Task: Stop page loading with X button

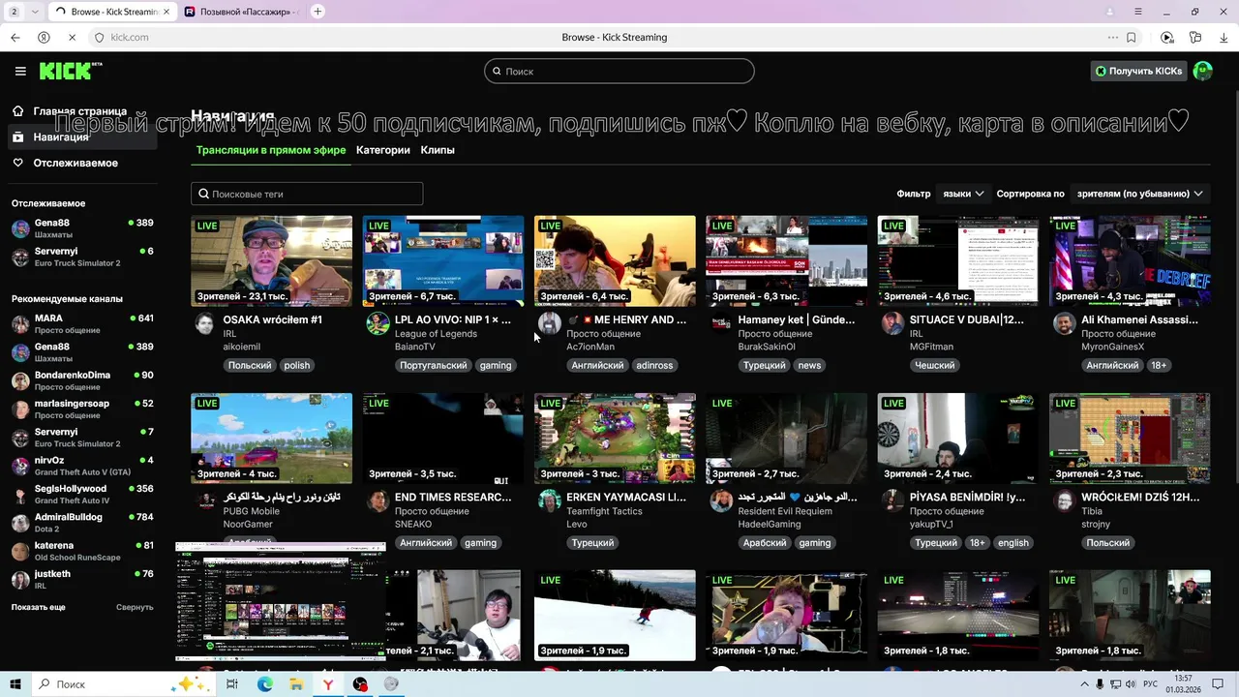Action: pos(72,38)
